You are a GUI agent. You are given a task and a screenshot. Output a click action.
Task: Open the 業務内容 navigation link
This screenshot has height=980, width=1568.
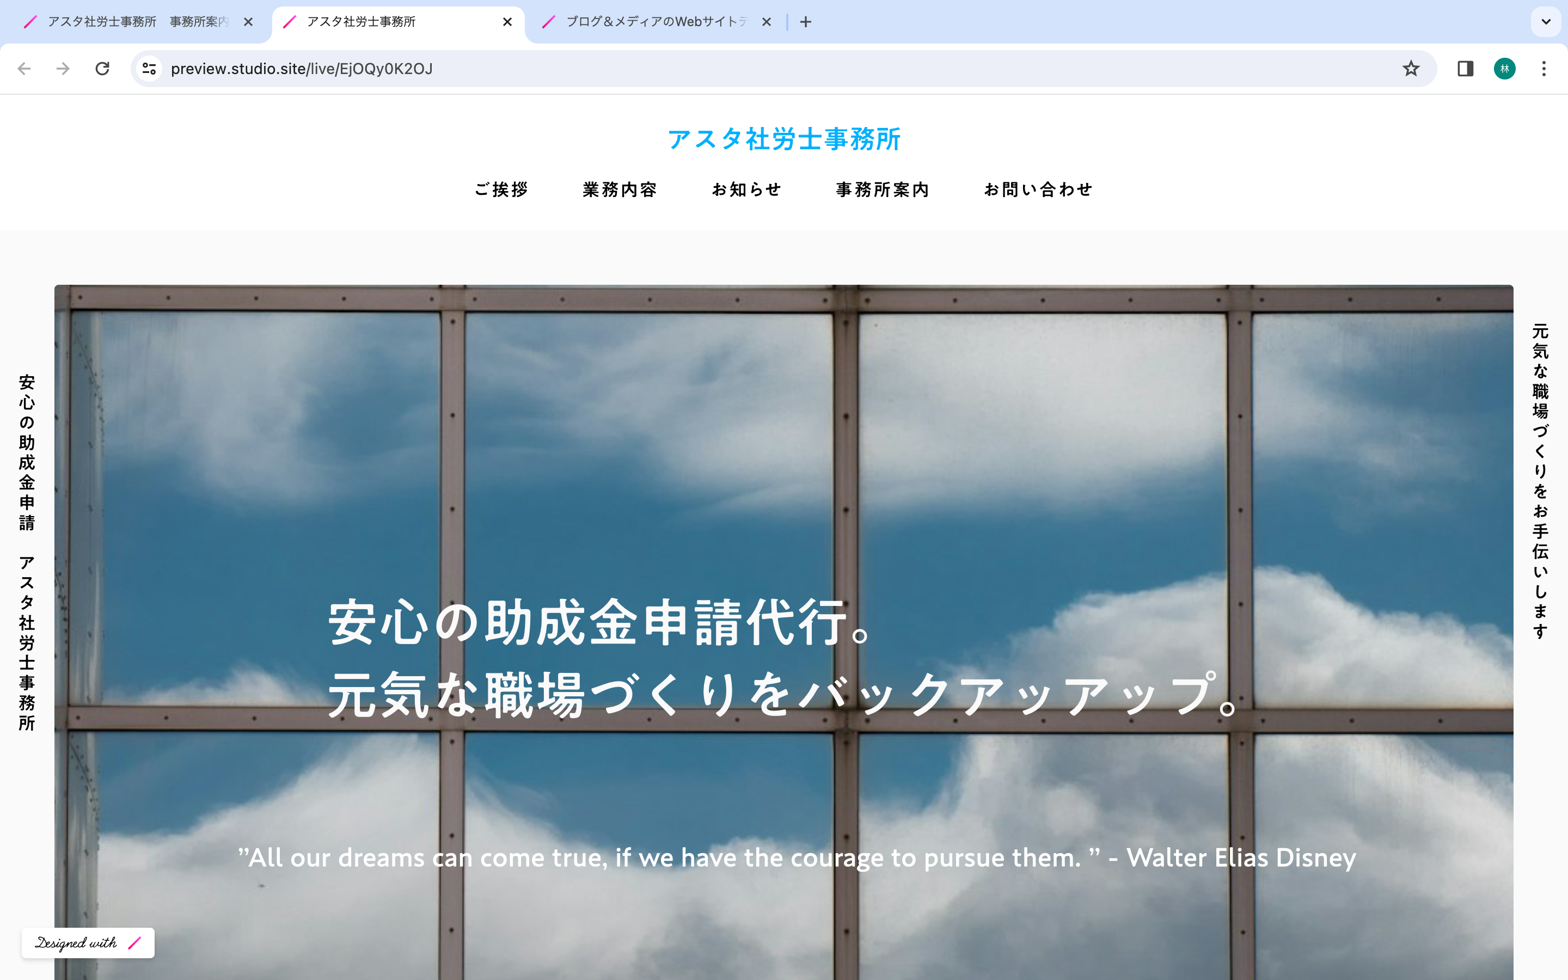620,189
